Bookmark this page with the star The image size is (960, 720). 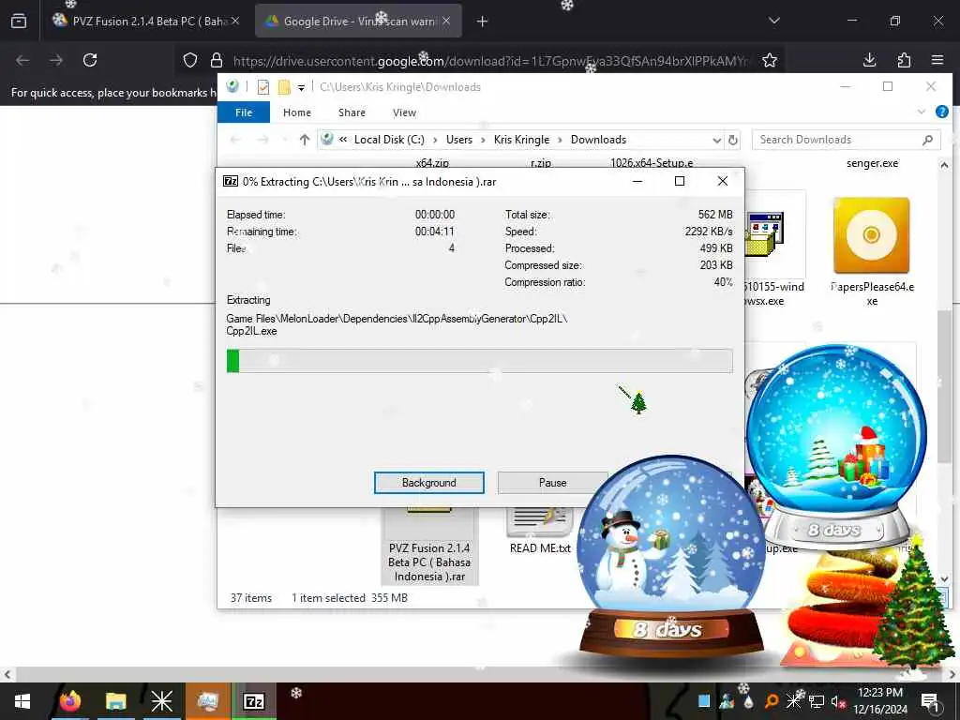coord(770,60)
